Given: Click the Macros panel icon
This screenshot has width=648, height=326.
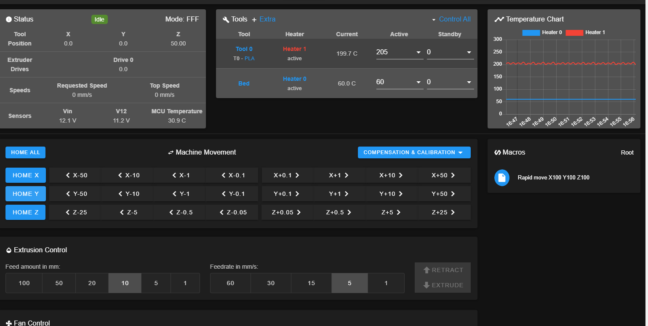Looking at the screenshot, I should (x=498, y=152).
